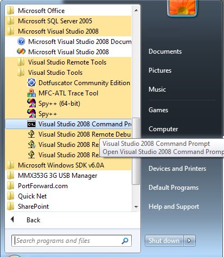Click the user account flower picture
The image size is (224, 257).
(x=182, y=7)
